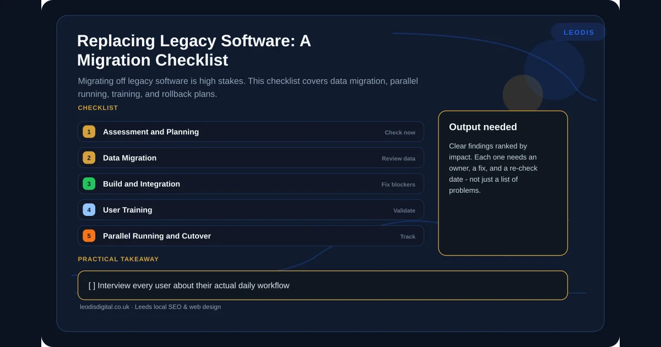Click the Check now label
Image resolution: width=661 pixels, height=347 pixels.
[400, 132]
